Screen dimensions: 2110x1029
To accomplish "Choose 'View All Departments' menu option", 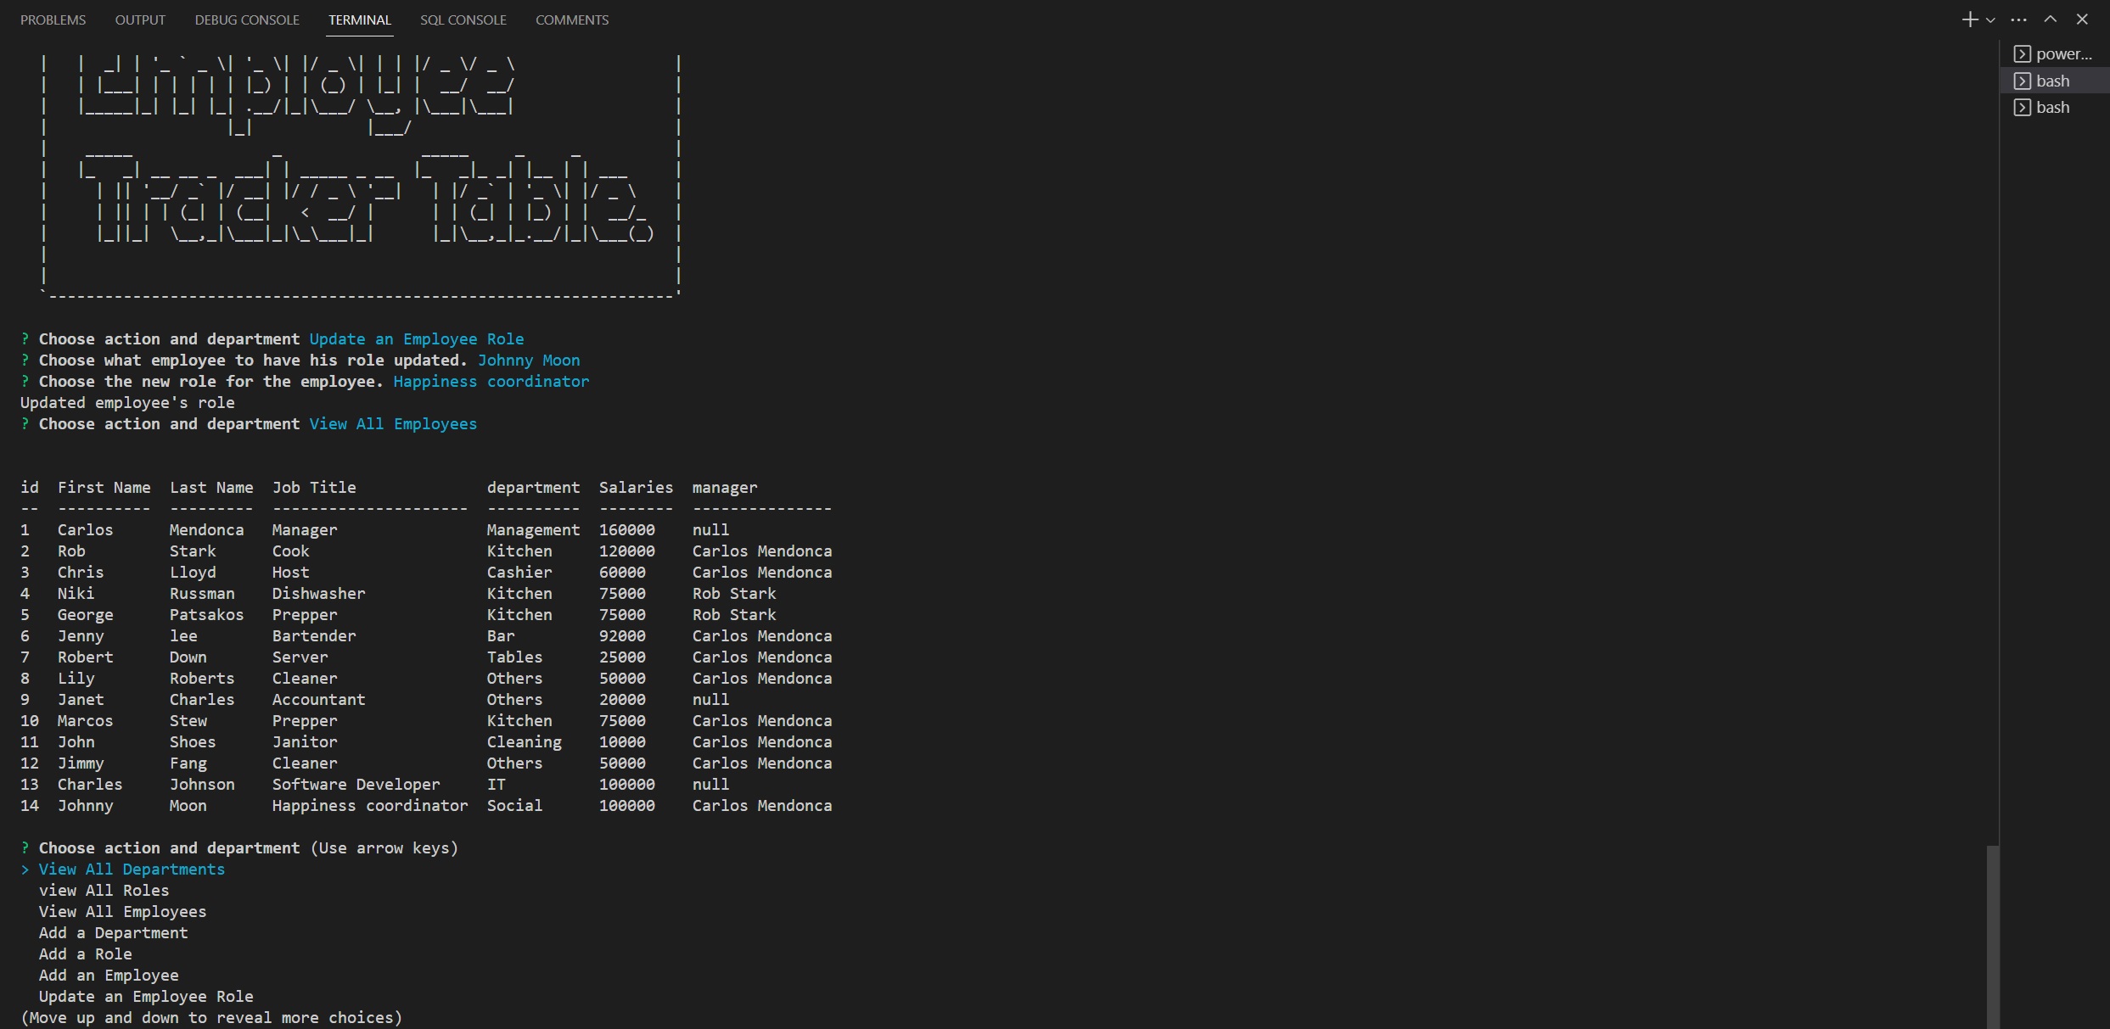I will tap(132, 870).
